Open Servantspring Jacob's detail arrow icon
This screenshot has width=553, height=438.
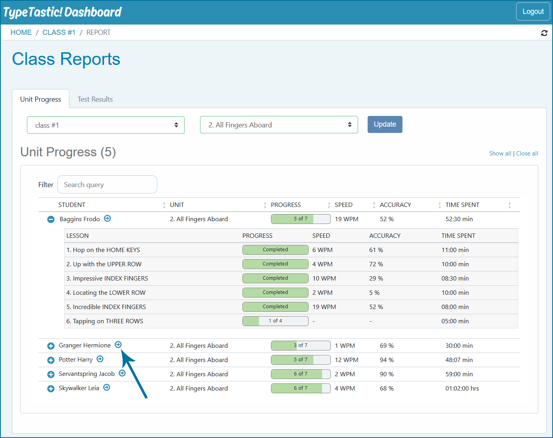[122, 373]
